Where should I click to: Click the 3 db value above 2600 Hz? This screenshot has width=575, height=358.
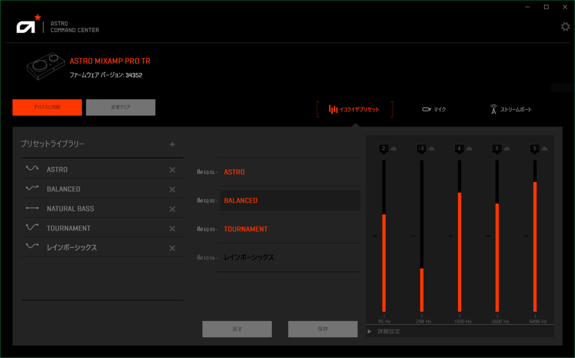(497, 149)
